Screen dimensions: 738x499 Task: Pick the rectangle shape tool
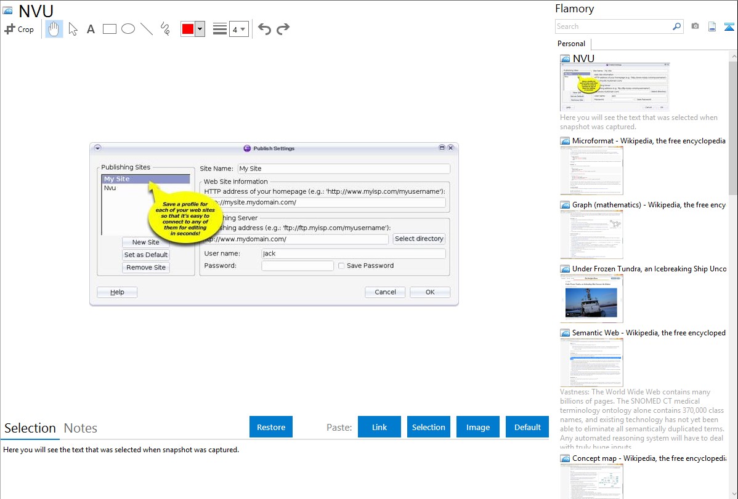pos(110,29)
